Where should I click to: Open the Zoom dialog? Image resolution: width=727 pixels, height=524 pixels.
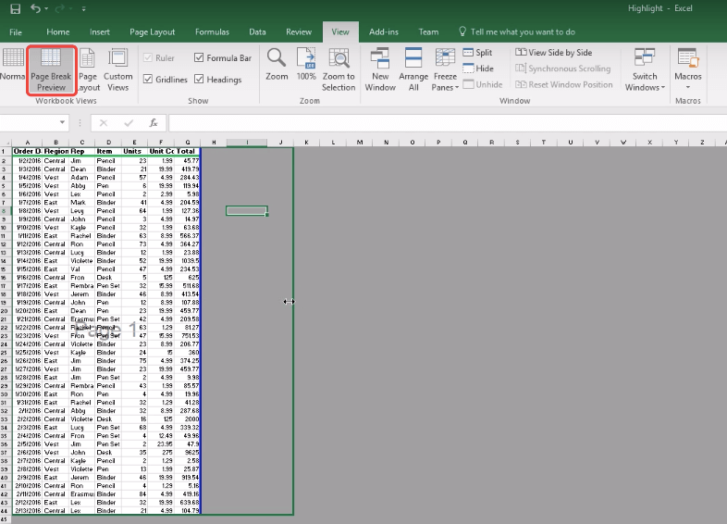click(277, 67)
